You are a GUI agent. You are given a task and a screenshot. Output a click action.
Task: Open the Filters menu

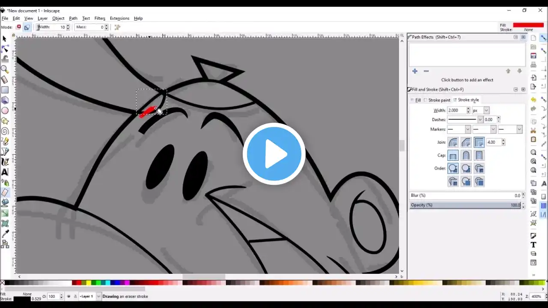pyautogui.click(x=100, y=18)
